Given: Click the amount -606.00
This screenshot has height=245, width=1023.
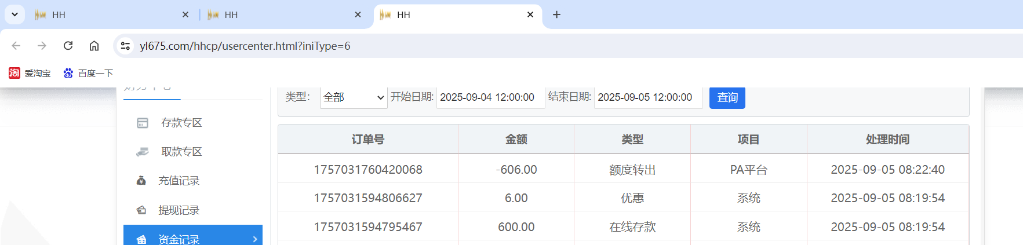Looking at the screenshot, I should click(516, 170).
